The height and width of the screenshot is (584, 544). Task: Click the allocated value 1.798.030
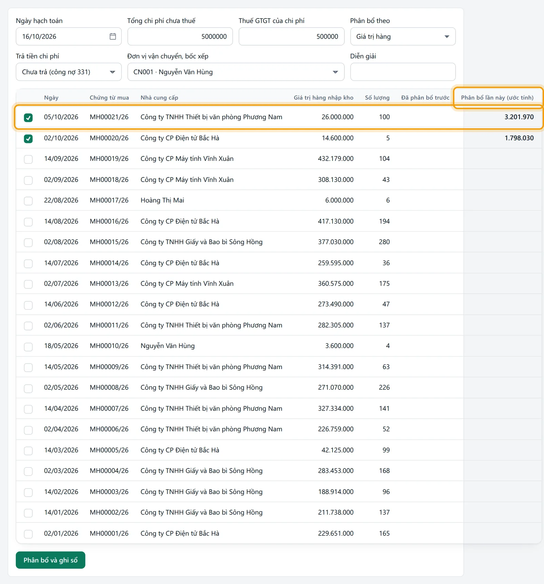[519, 138]
